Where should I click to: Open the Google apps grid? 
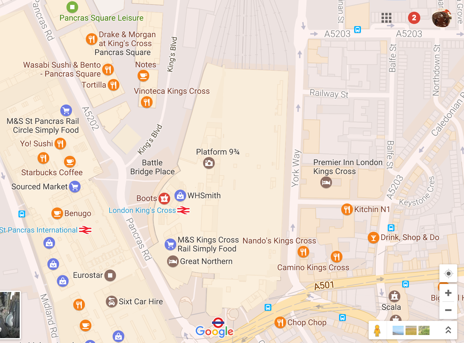click(386, 18)
